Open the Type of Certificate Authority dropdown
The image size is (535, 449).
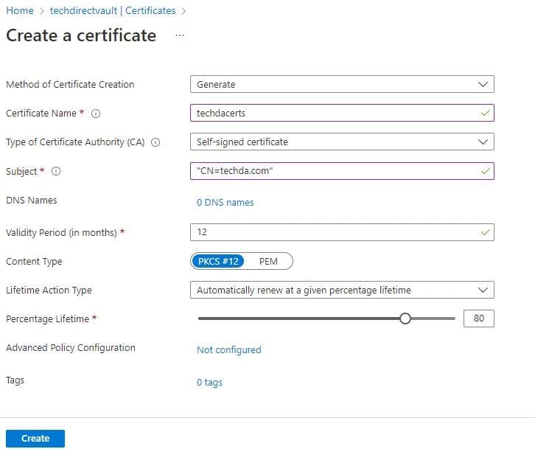(341, 142)
